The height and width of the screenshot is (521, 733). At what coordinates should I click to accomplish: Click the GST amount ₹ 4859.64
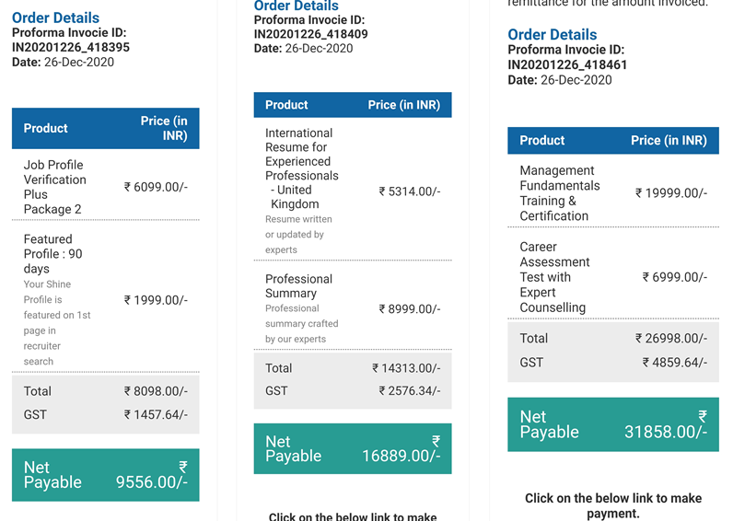tap(674, 363)
